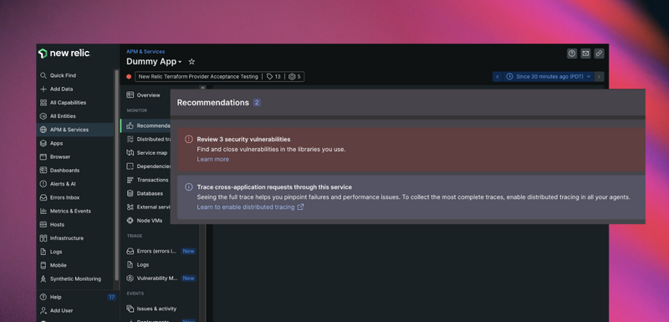The width and height of the screenshot is (669, 322).
Task: Click the New badge beside Vulnerability Management
Action: pos(189,278)
